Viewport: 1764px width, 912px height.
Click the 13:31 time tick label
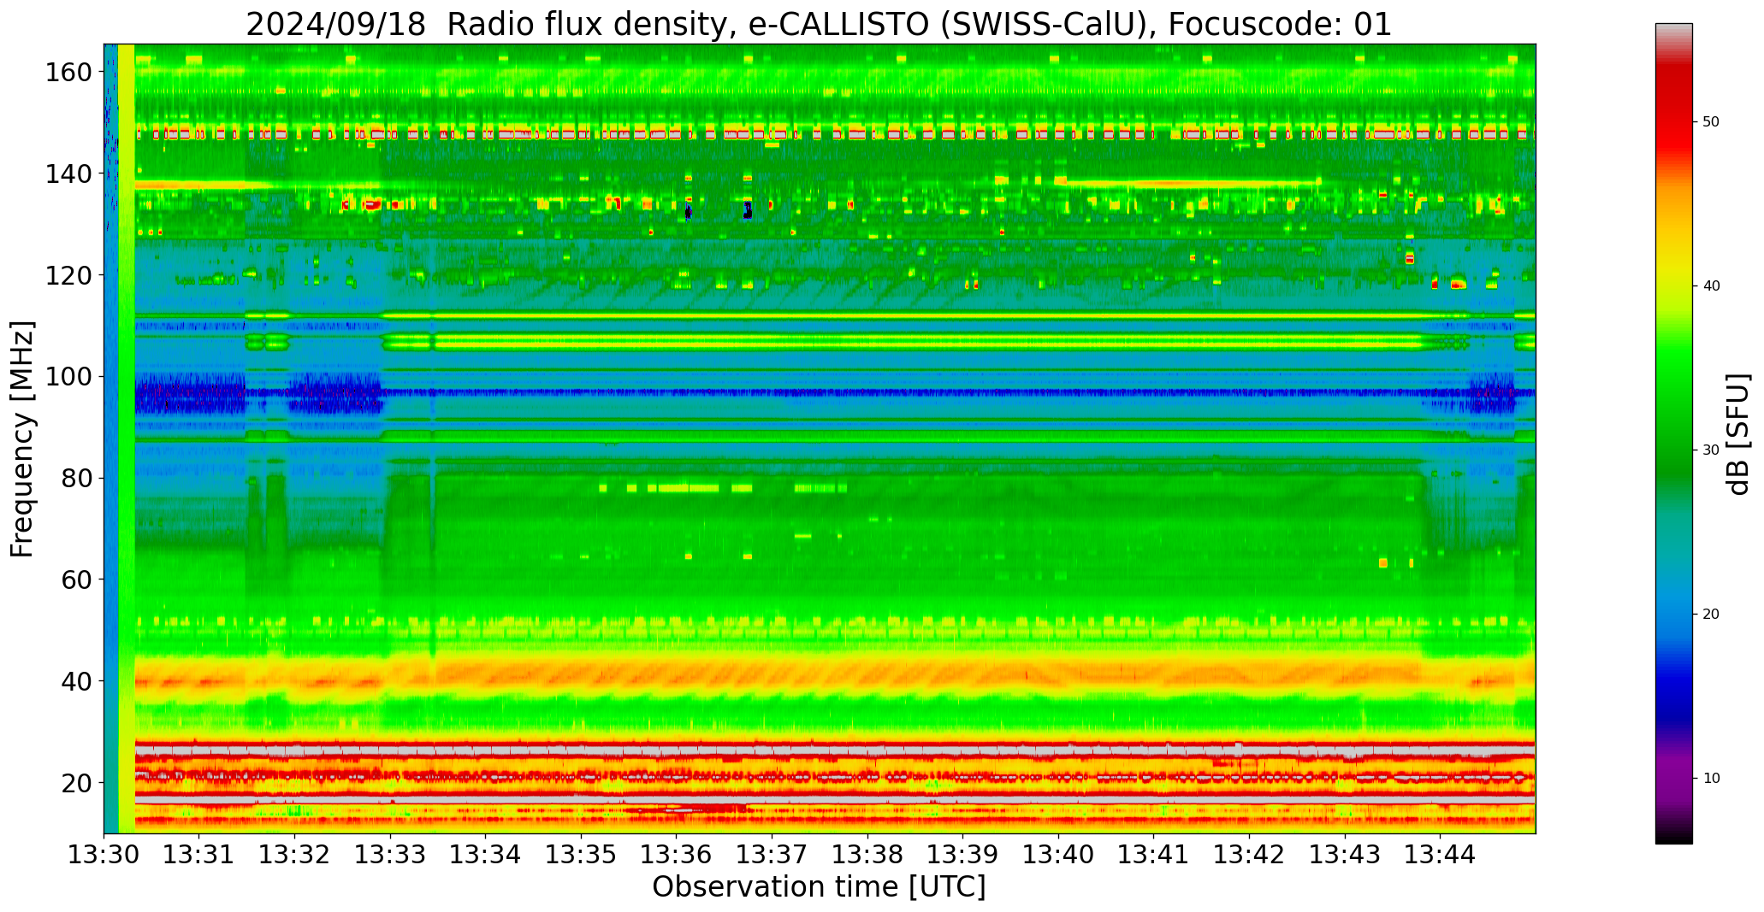point(199,855)
